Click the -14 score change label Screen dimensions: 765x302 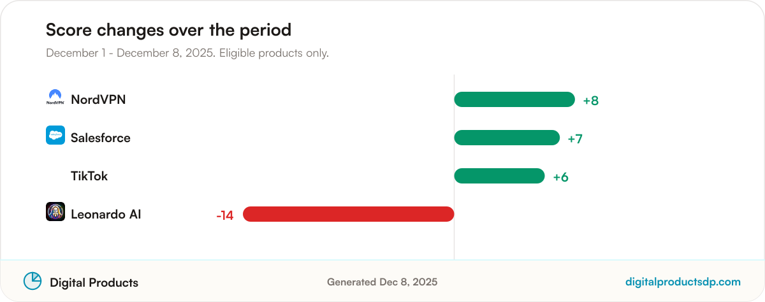(x=225, y=215)
